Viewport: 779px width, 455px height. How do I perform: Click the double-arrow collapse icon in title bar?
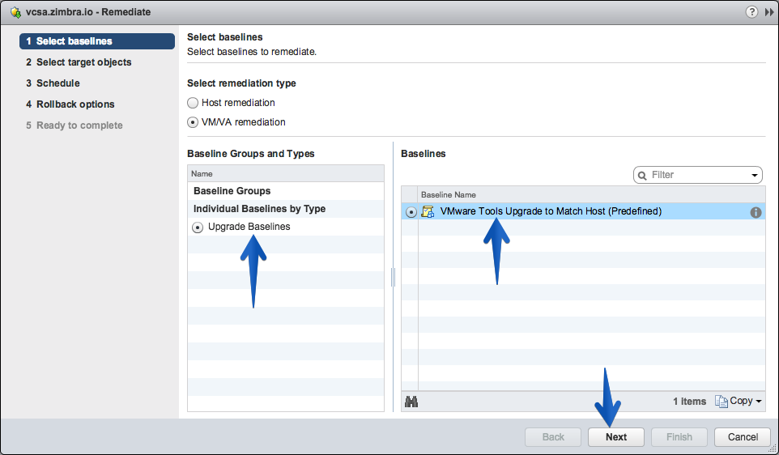[769, 12]
